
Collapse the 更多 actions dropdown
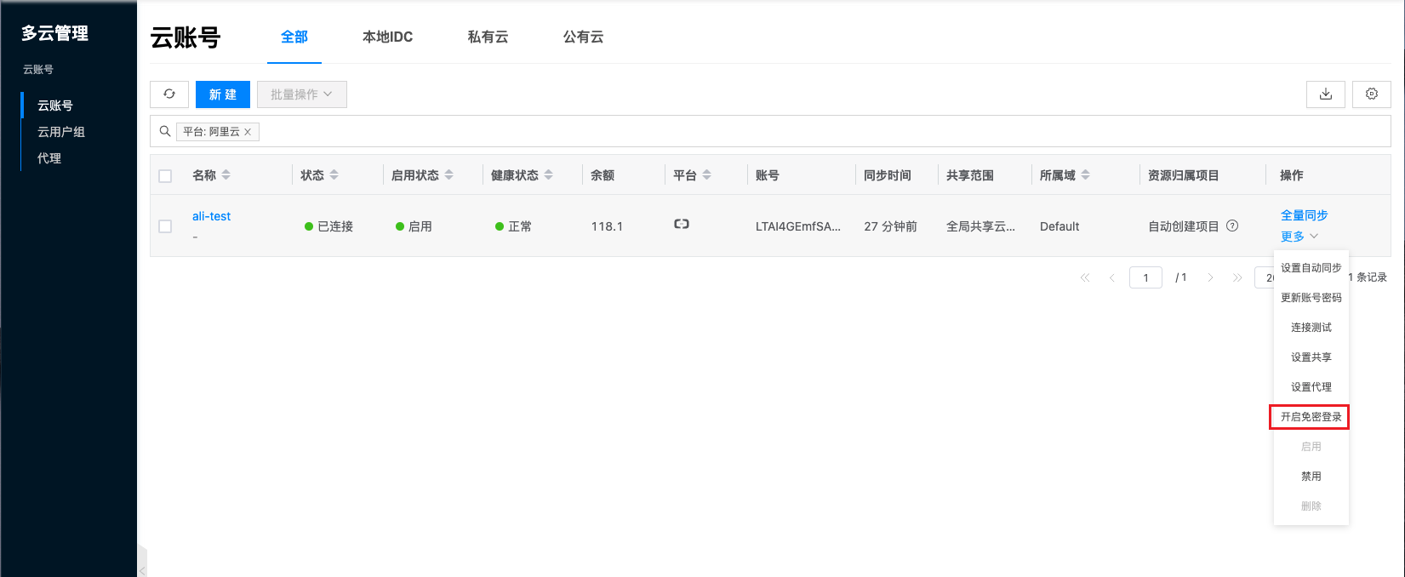point(1299,237)
